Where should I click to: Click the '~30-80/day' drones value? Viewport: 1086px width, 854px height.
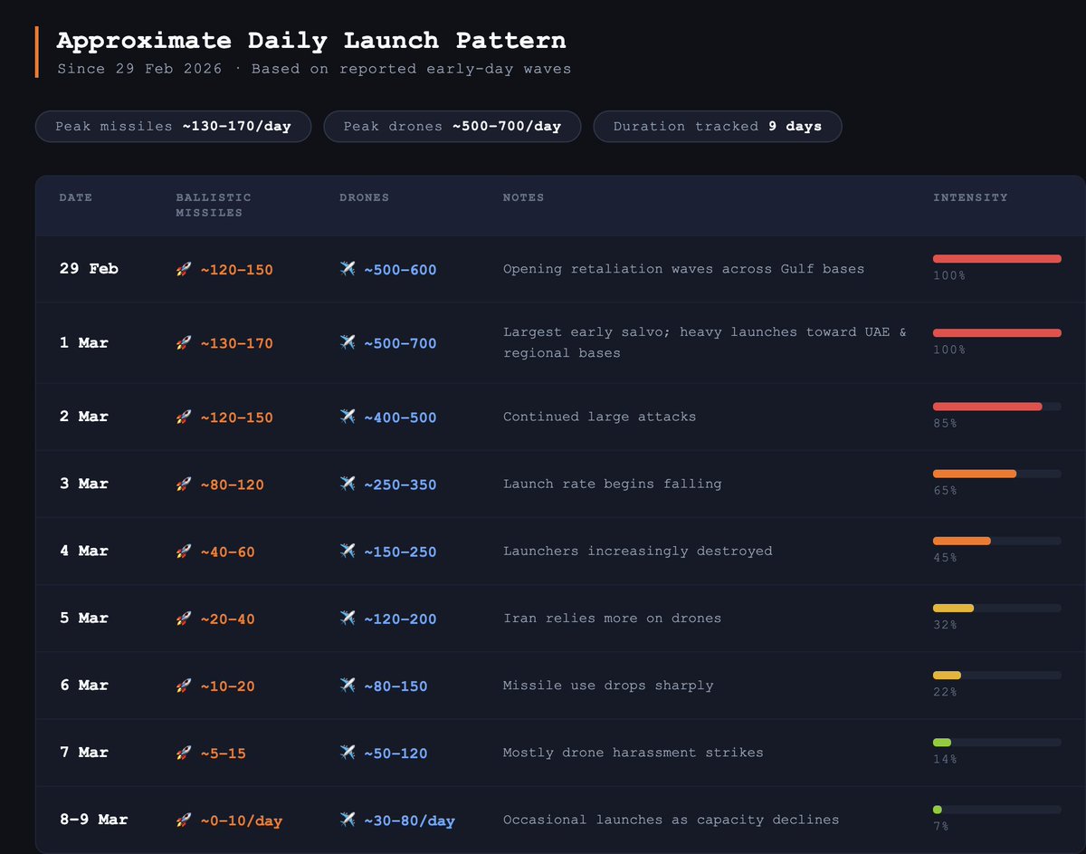[x=409, y=820]
